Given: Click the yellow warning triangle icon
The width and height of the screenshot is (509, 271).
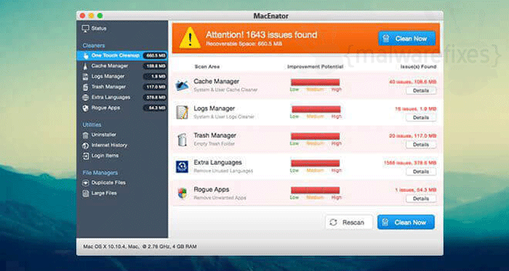Looking at the screenshot, I should (x=190, y=38).
